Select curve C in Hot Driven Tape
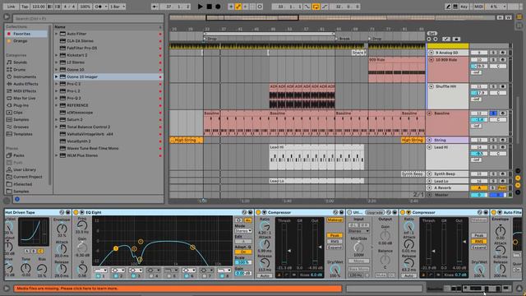The width and height of the screenshot is (526, 296). pyautogui.click(x=40, y=252)
